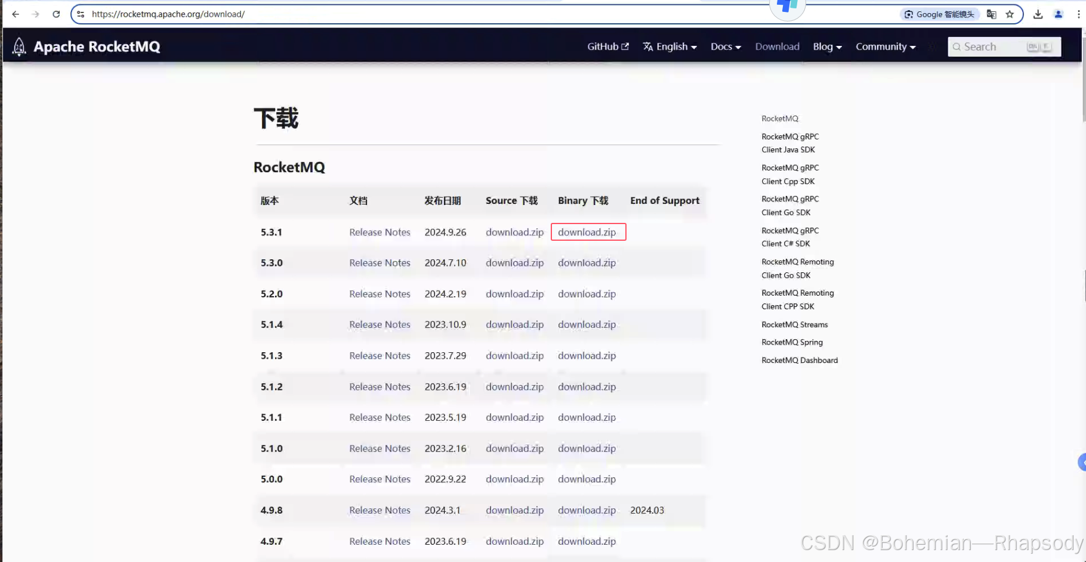Download the binary zip for version 5.3.0
Viewport: 1086px width, 562px height.
(x=587, y=263)
